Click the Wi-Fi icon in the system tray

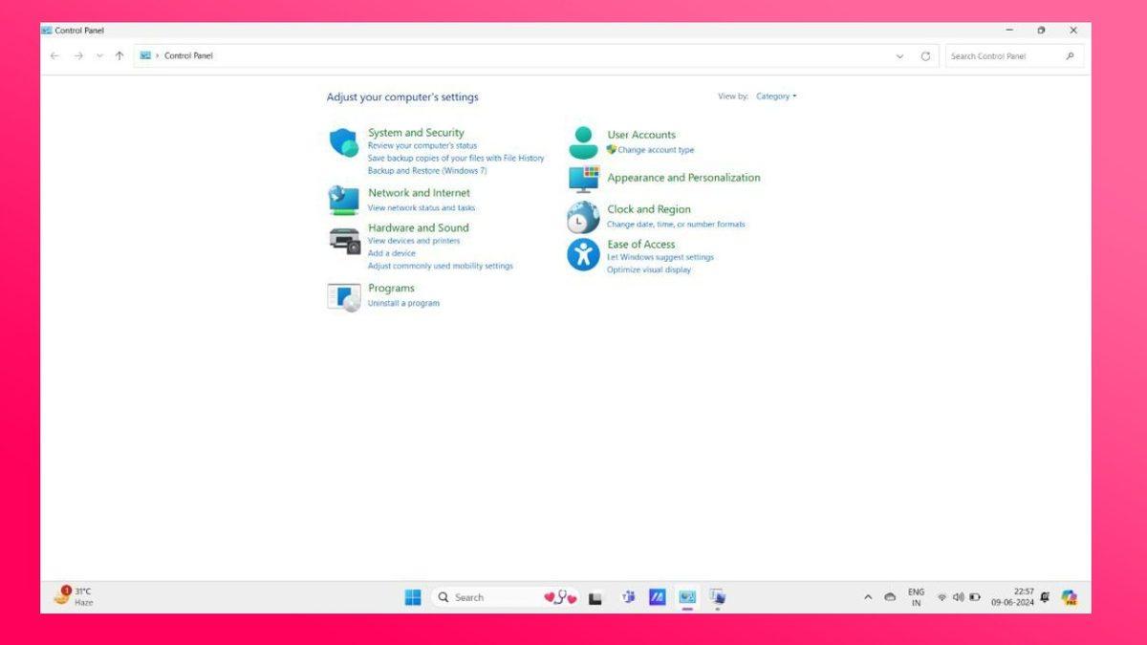(x=943, y=596)
